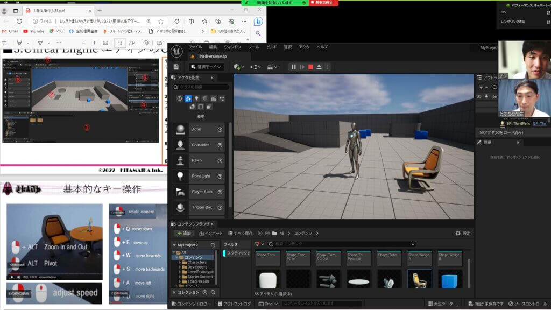Open the 選択モード mode dropdown
Viewport: 551px width, 310px height.
[206, 67]
